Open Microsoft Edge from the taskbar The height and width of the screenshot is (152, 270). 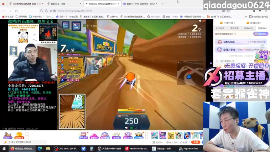[40, 149]
